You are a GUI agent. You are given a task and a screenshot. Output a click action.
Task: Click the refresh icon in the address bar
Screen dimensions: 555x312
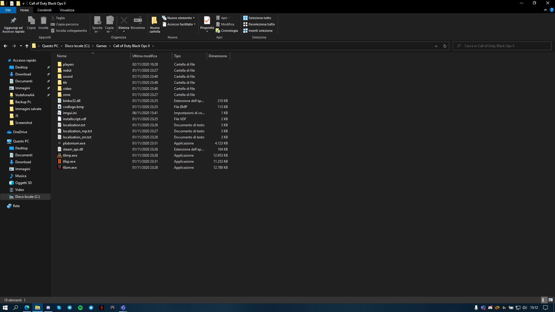click(445, 46)
